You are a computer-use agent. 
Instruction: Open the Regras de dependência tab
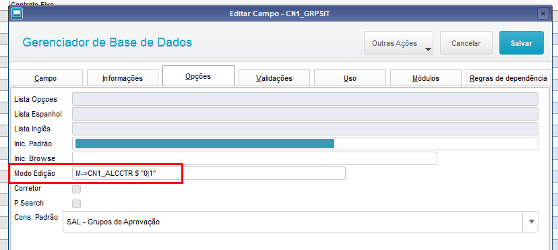[x=508, y=78]
